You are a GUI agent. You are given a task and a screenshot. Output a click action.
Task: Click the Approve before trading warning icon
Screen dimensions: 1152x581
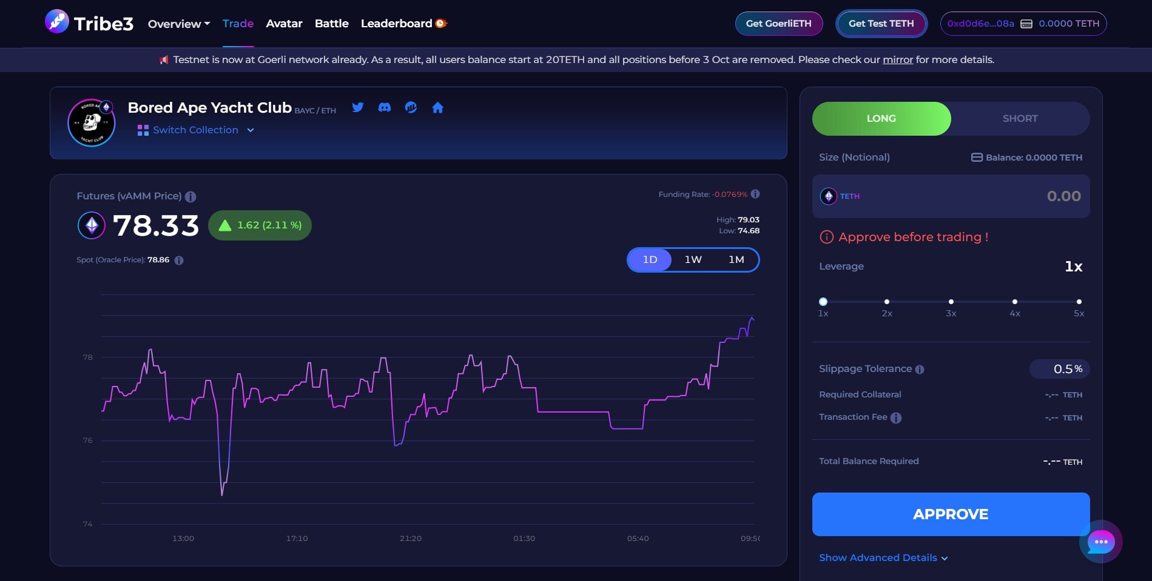click(x=826, y=237)
